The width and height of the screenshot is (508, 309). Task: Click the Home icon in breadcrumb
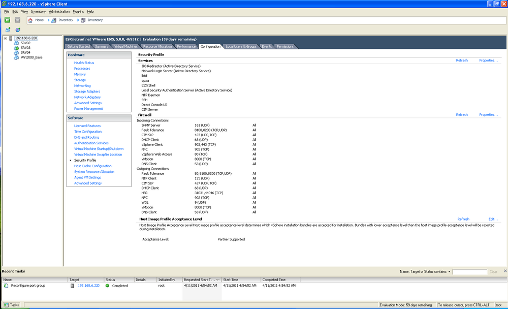tap(30, 20)
